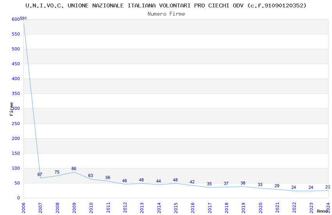The width and height of the screenshot is (332, 215).
Task: Click the 2018 x-axis year label
Action: pos(227,208)
